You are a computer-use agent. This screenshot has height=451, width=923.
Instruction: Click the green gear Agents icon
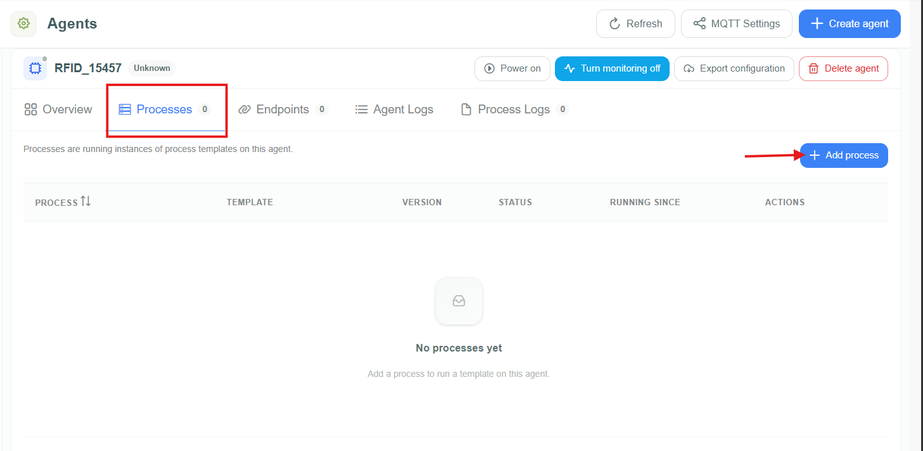23,23
